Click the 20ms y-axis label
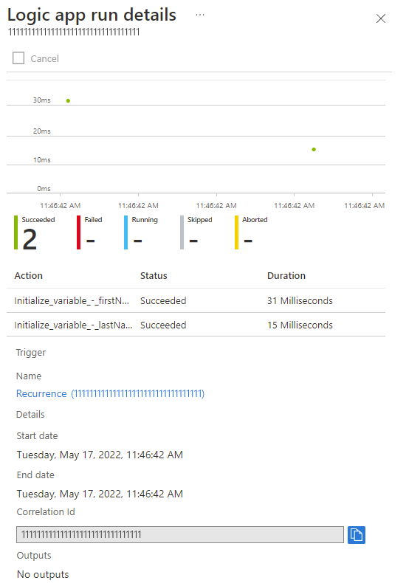Image resolution: width=406 pixels, height=583 pixels. point(41,131)
